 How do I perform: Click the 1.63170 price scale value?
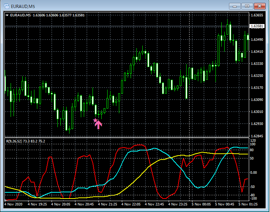[257, 87]
